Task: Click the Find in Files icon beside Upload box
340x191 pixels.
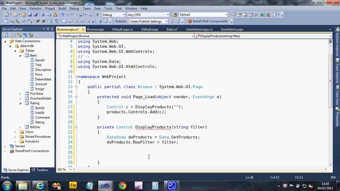Action: pos(175,15)
